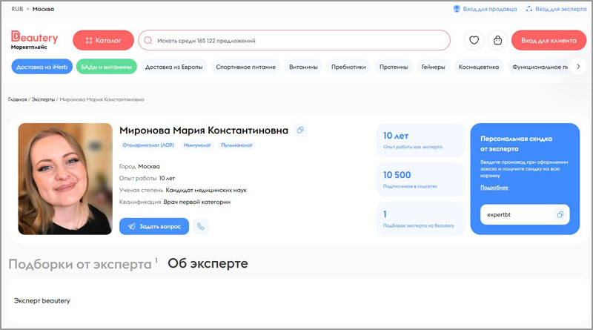Click the seller icon beside Вход для продавца
Viewport: 593px width, 330px height.
[x=457, y=9]
